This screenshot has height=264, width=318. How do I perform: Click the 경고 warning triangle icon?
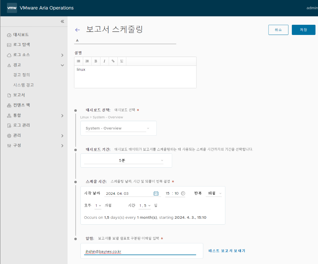(x=9, y=65)
